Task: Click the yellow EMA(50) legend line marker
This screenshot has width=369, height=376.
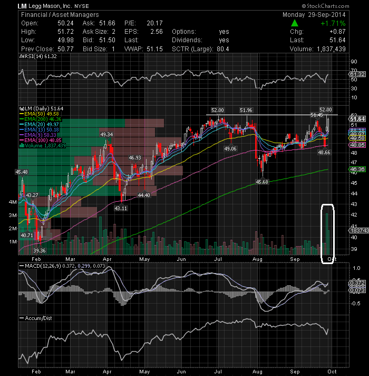Action: tap(22, 114)
